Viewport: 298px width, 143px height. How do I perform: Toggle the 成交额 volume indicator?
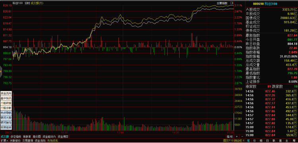pos(4,137)
